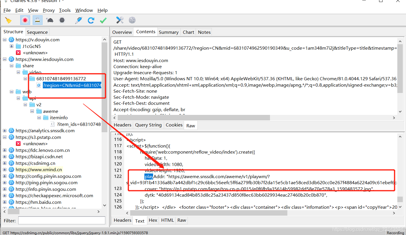Open the View menu
406x235 pixels.
[x=33, y=10]
